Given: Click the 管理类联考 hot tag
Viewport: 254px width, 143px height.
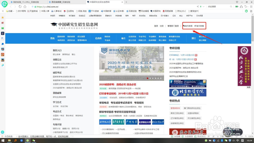Looking at the screenshot, I should point(175,108).
